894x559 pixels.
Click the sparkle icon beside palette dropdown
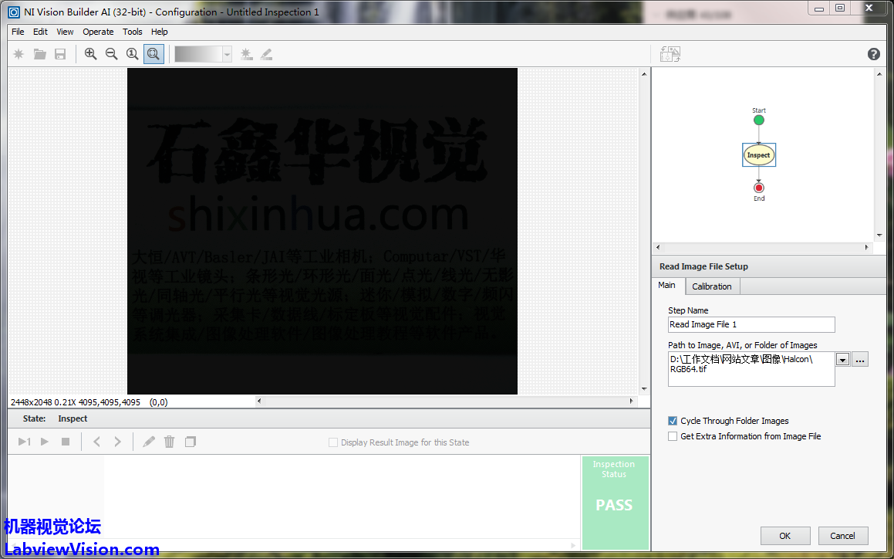click(x=246, y=54)
